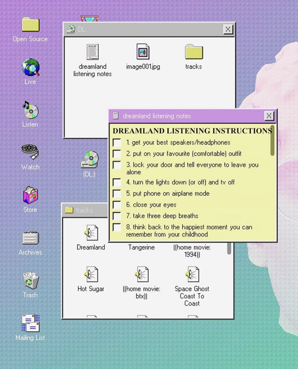This screenshot has height=369, width=298.
Task: Click the Dreamland track label
Action: click(x=91, y=247)
